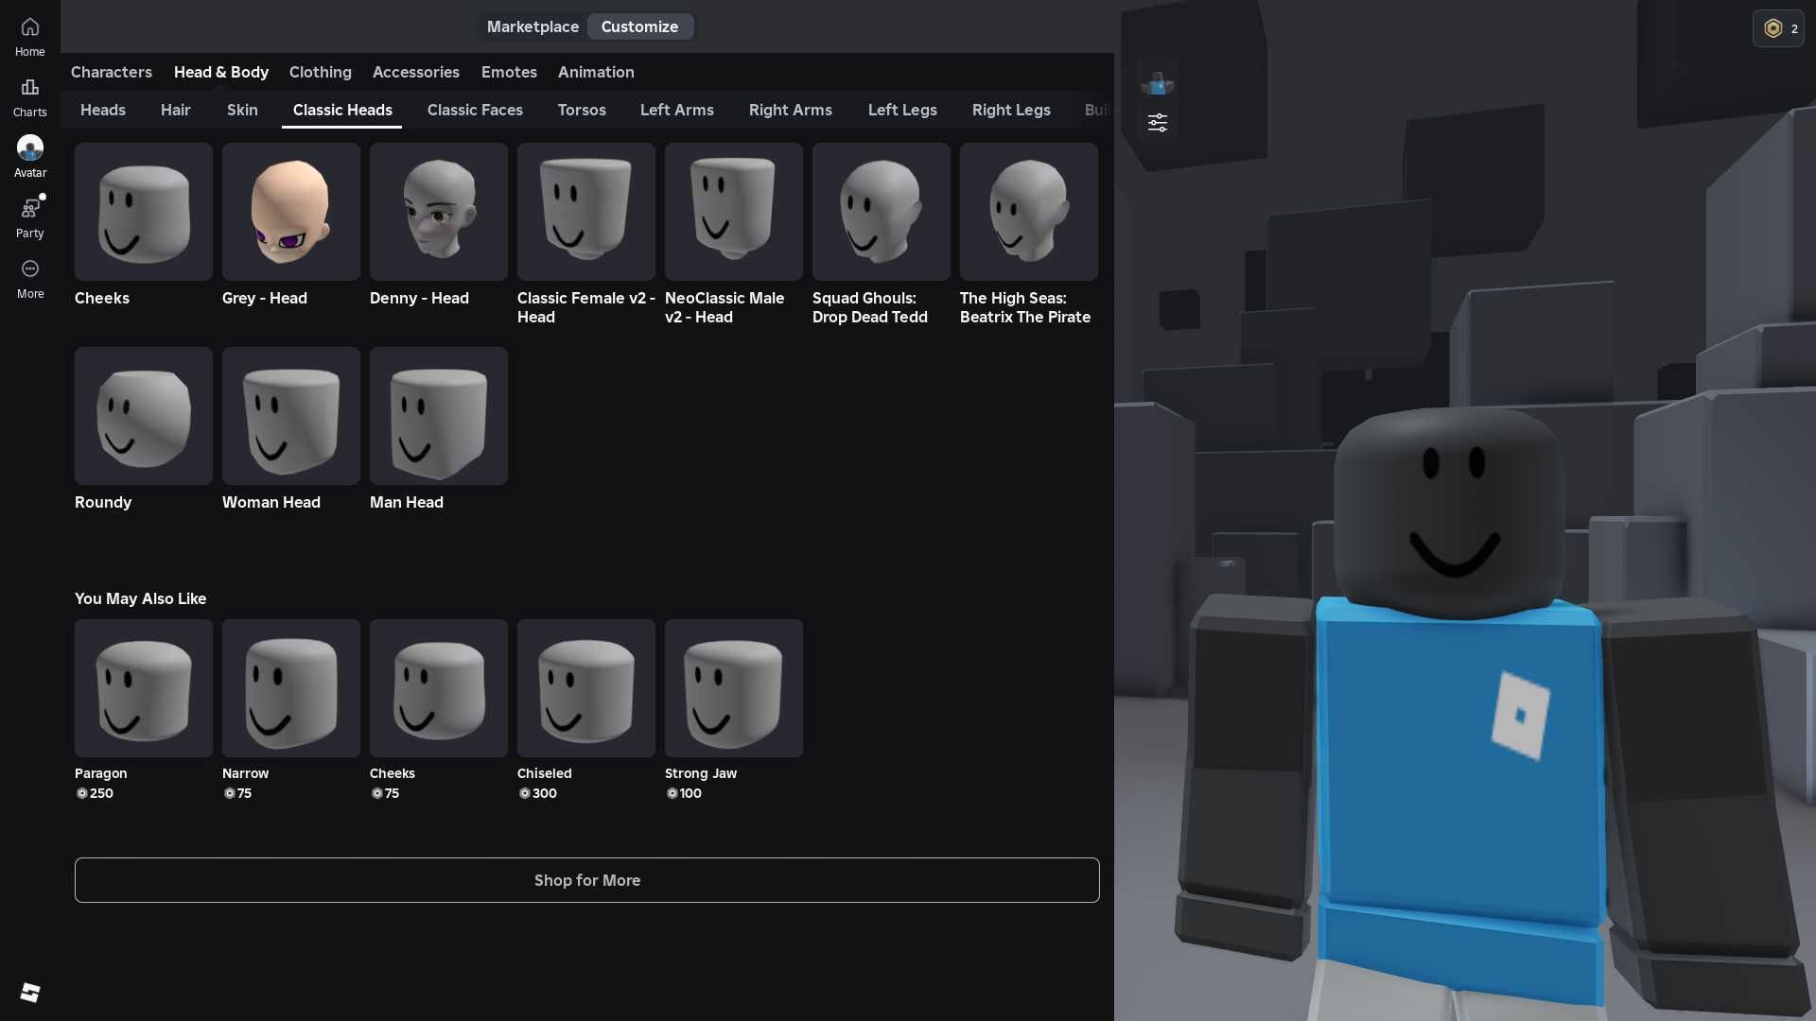Open avatar settings sliders icon
Image resolution: width=1816 pixels, height=1021 pixels.
click(1158, 123)
